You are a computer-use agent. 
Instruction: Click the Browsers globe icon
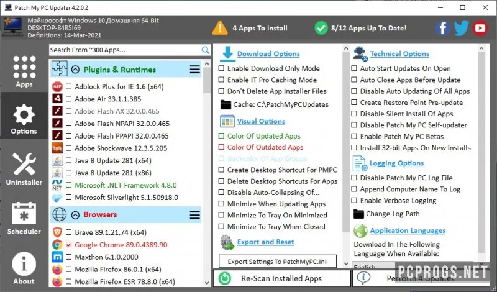[x=60, y=214]
